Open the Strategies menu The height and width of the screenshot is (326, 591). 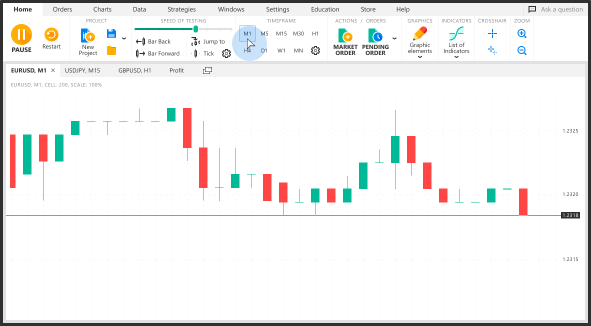pos(181,9)
